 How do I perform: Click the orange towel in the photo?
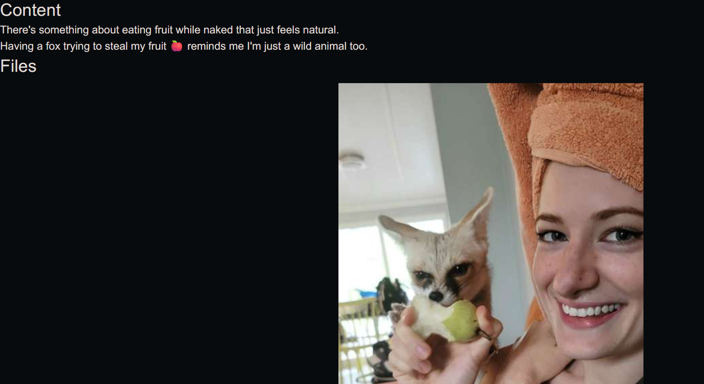coord(583,131)
